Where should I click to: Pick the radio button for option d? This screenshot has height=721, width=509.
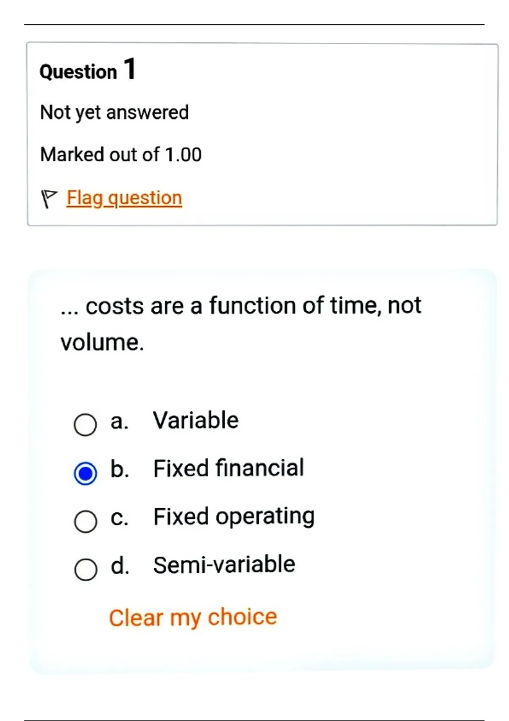(85, 569)
